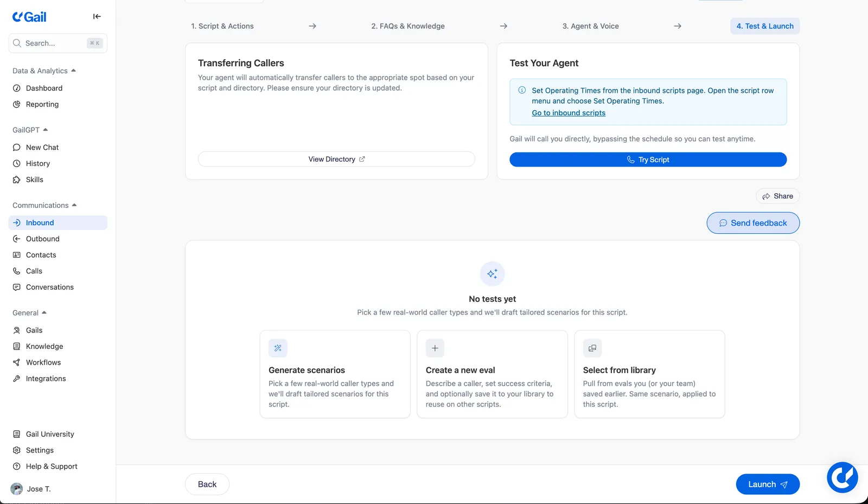Go to step 2. FAQs & Knowledge
Screen dimensions: 868x504
[408, 26]
